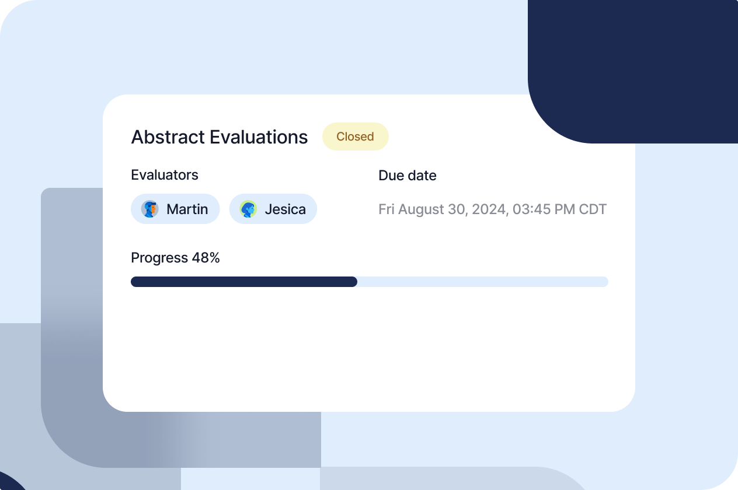
Task: Click the globe-style avatar next to Jesica
Action: pyautogui.click(x=249, y=209)
